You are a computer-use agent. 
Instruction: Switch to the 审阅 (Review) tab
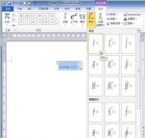(78, 9)
